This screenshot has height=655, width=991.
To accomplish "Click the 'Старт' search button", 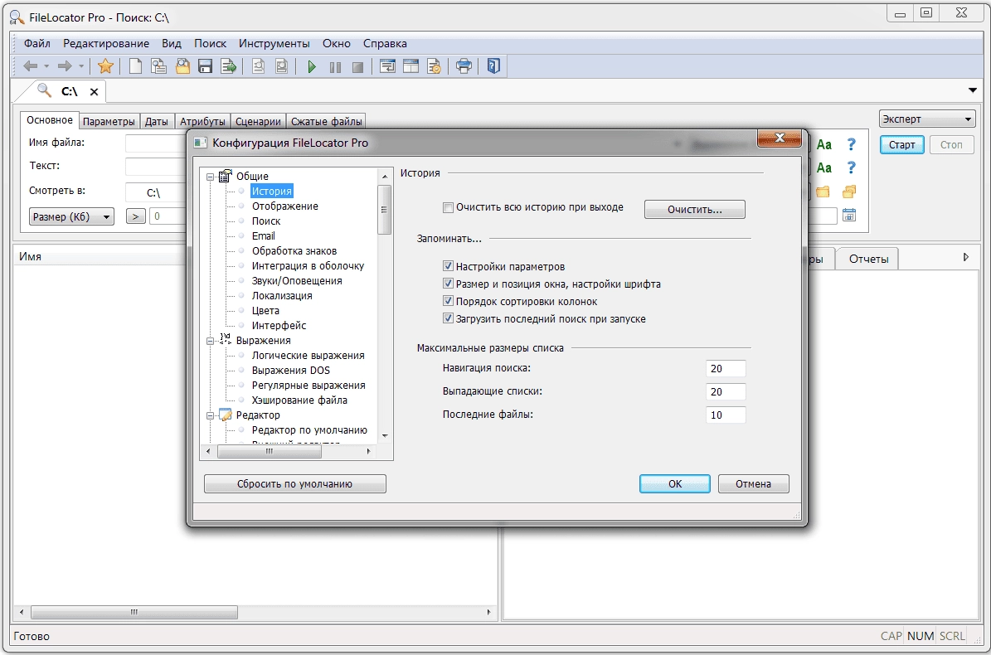I will coord(902,144).
